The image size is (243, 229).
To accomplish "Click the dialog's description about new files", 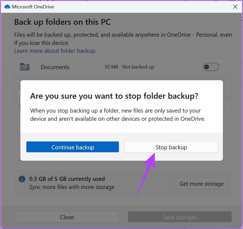I will pyautogui.click(x=118, y=115).
